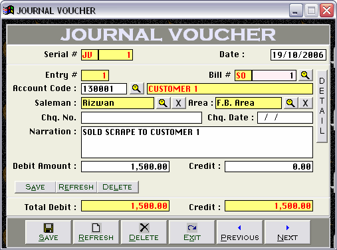Click the Date field showing 19/10/2006
The image size is (337, 250).
point(298,55)
